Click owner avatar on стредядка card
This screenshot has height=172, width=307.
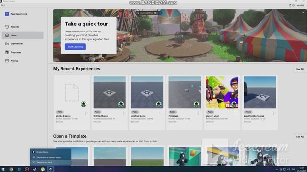(196, 104)
